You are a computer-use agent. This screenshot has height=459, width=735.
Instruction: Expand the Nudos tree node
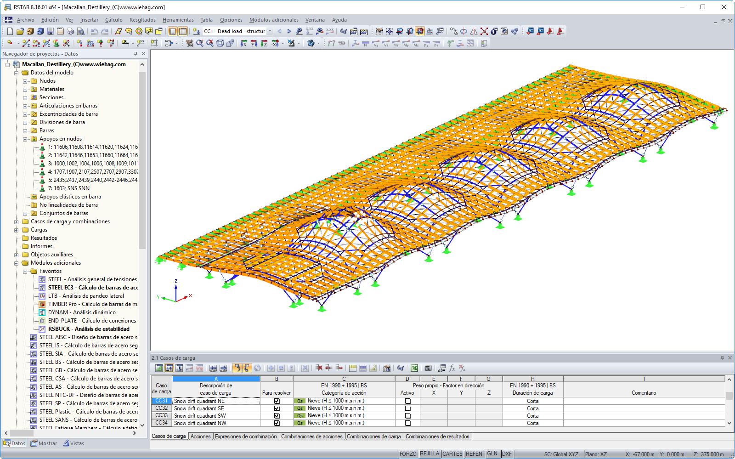pos(25,81)
